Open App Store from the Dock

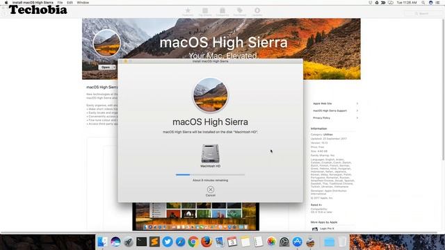[x=297, y=242]
